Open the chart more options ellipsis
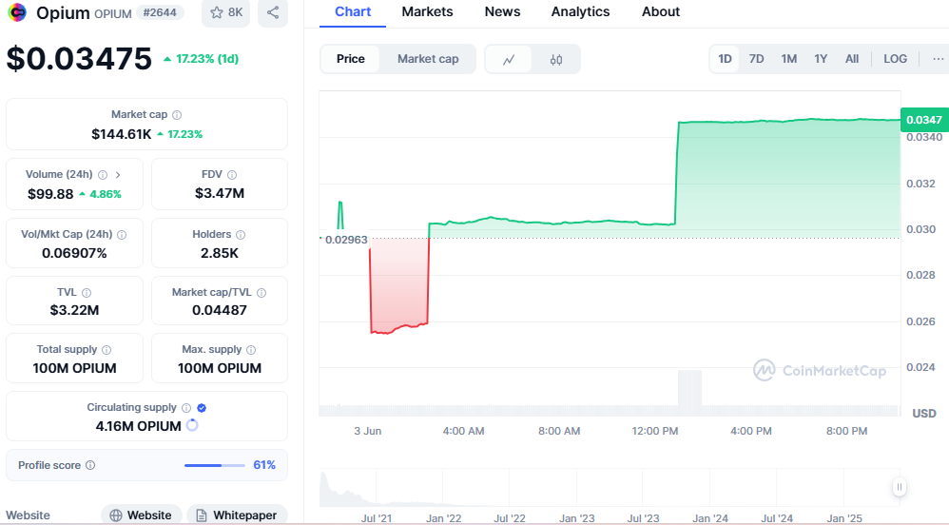 click(x=939, y=59)
